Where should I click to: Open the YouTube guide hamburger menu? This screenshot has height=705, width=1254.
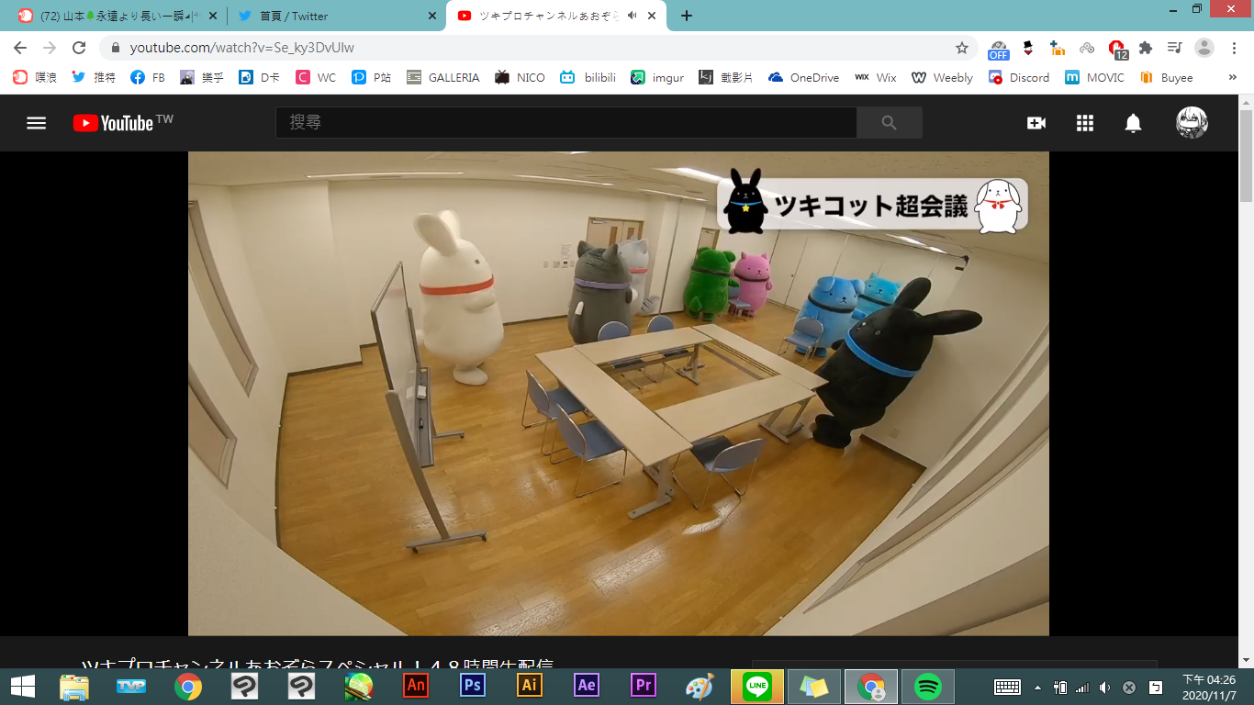click(36, 123)
